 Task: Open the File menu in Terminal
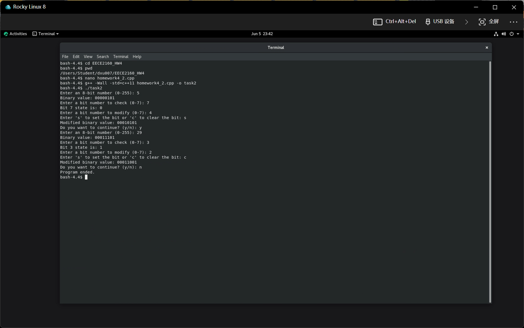65,57
